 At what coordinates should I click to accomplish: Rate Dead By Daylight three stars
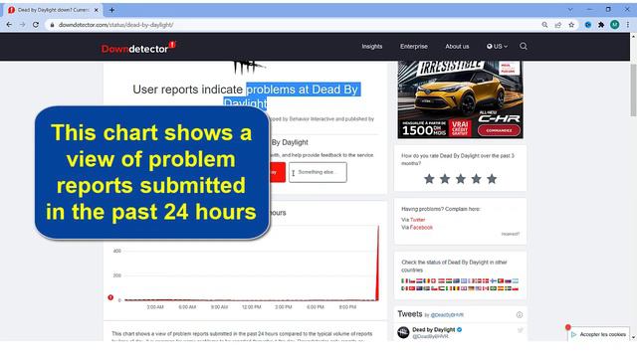click(460, 179)
